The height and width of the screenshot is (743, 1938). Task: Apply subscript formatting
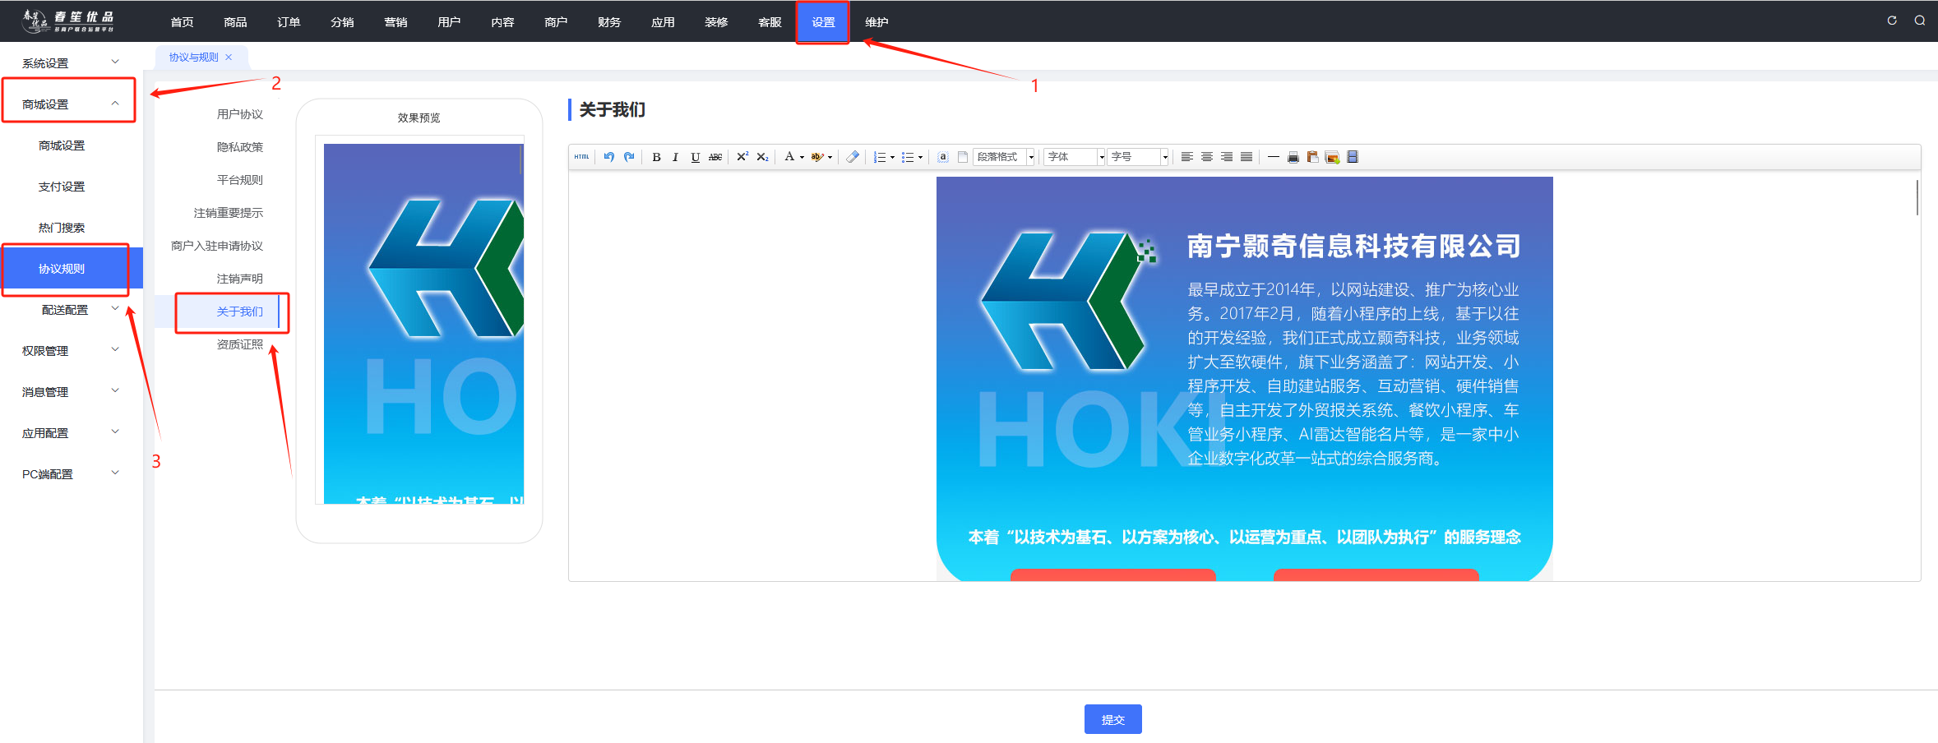[762, 157]
